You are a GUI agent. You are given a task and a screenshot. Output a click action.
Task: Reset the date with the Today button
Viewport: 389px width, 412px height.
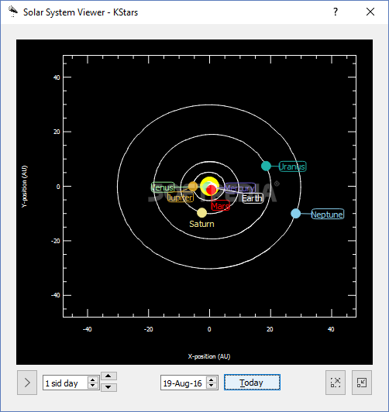coord(252,383)
